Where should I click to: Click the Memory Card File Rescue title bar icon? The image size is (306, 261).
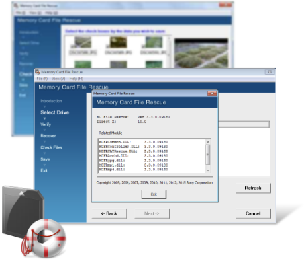[38, 72]
